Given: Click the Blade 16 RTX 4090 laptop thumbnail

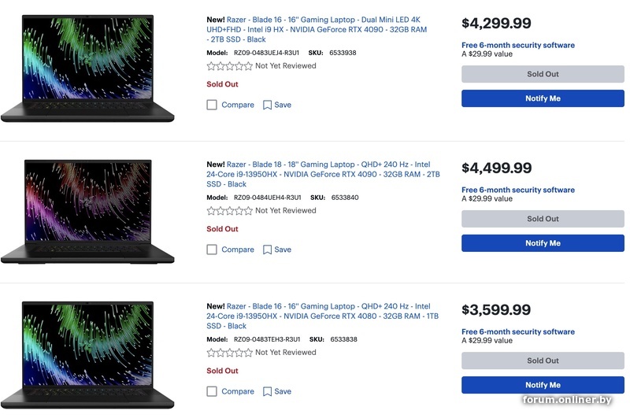Looking at the screenshot, I should [87, 69].
